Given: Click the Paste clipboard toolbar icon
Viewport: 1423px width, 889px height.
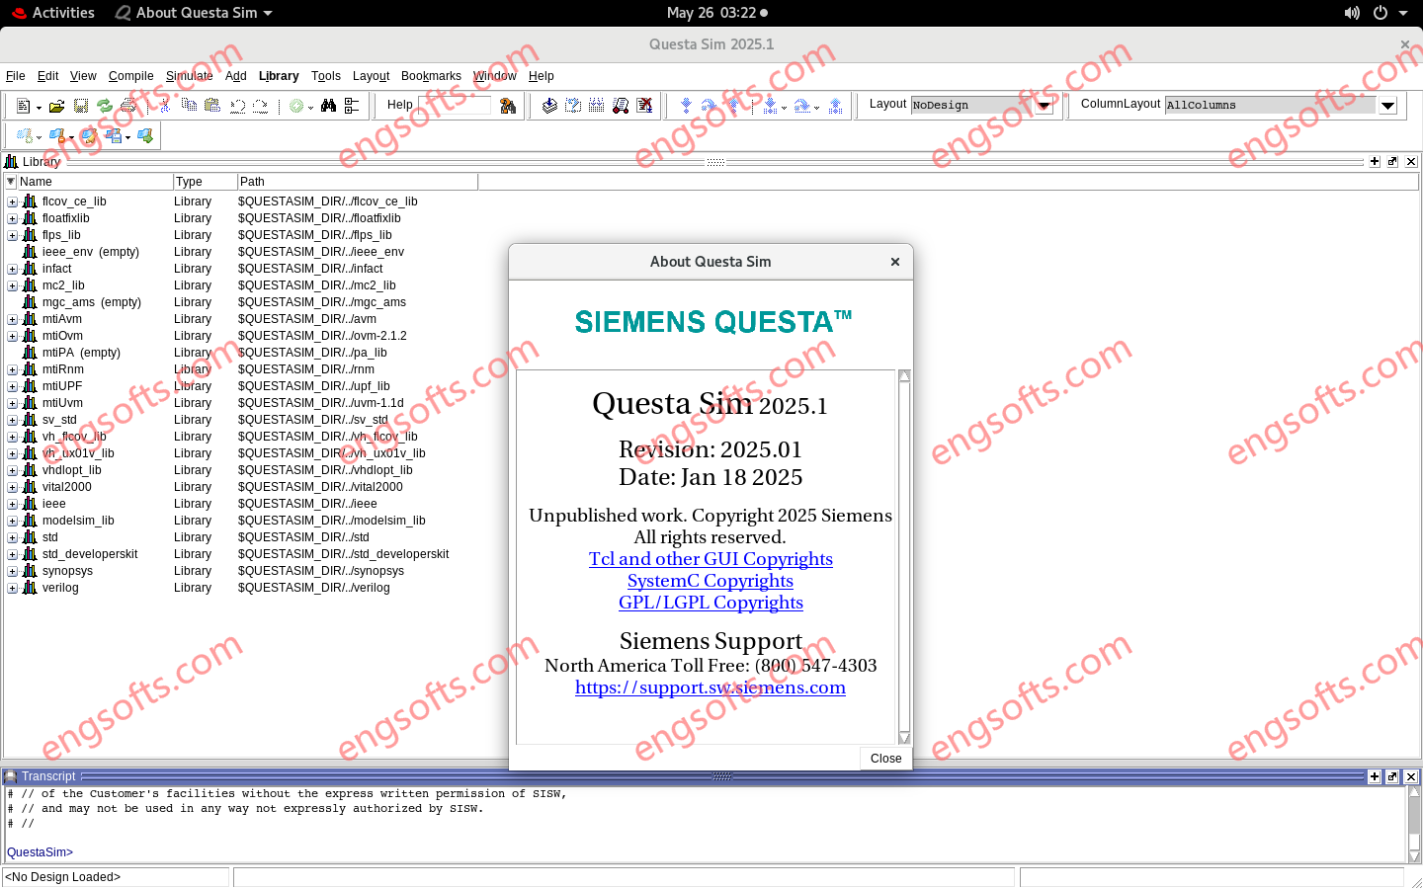Looking at the screenshot, I should click(211, 105).
